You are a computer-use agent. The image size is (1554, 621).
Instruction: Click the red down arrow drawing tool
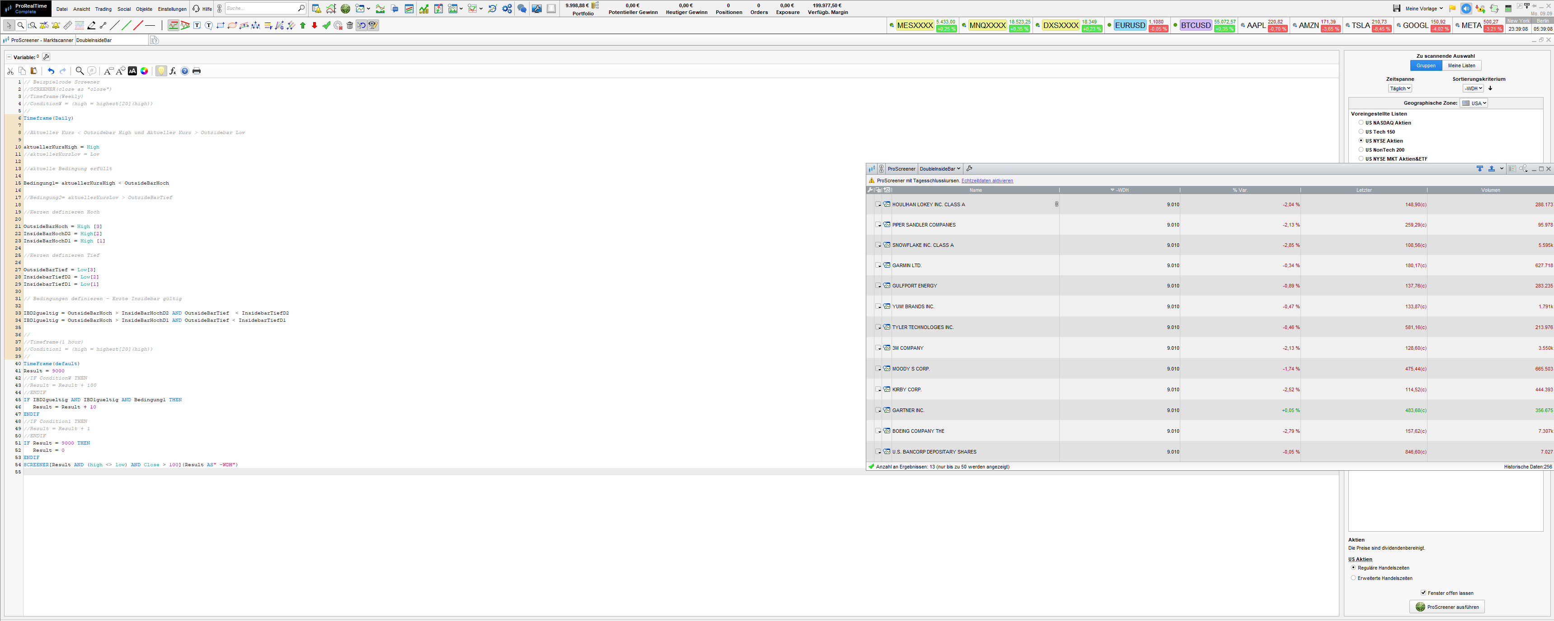(x=315, y=25)
